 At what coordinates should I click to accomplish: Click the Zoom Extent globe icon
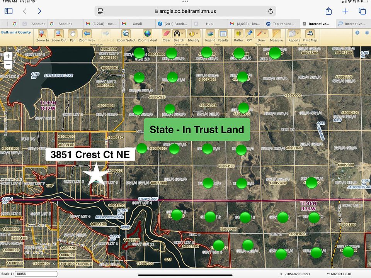(x=147, y=34)
